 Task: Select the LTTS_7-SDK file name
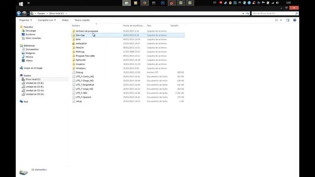[81, 93]
